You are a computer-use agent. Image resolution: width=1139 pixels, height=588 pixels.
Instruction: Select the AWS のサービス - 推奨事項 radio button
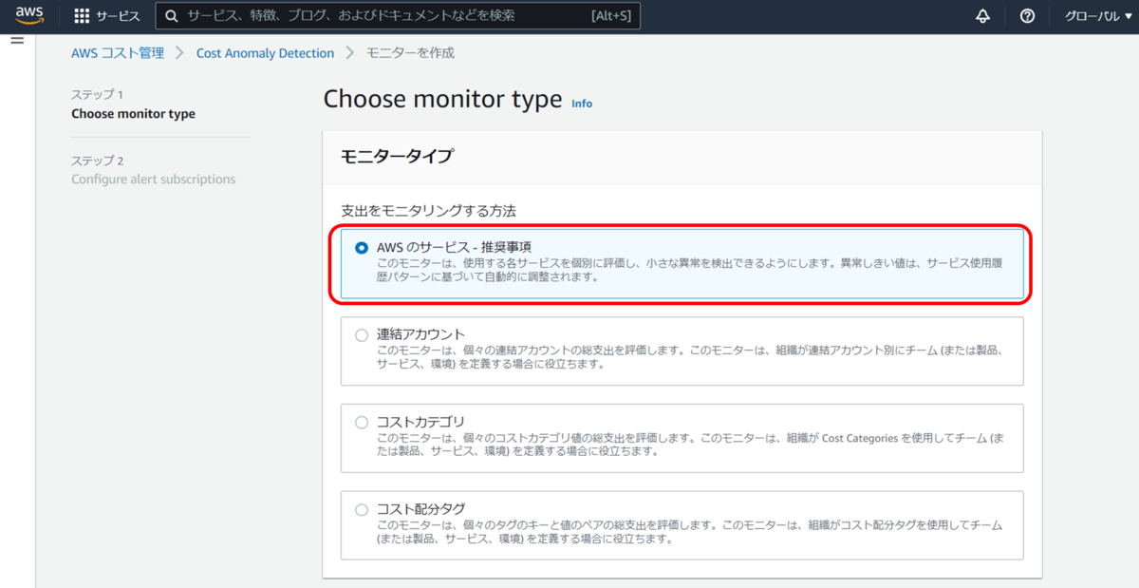point(361,247)
